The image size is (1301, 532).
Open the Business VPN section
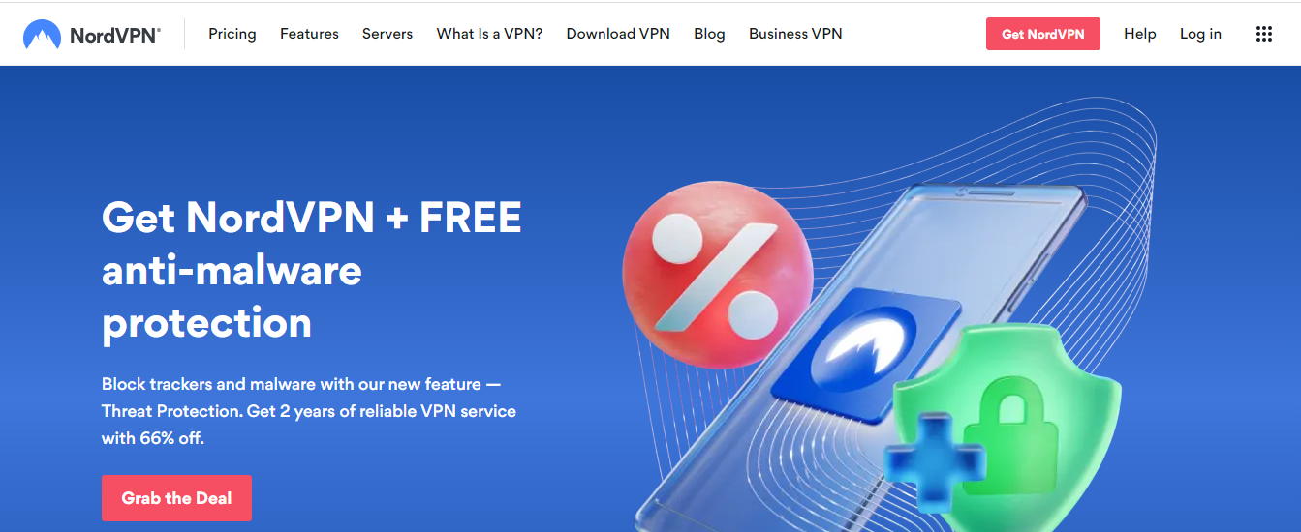(x=795, y=34)
